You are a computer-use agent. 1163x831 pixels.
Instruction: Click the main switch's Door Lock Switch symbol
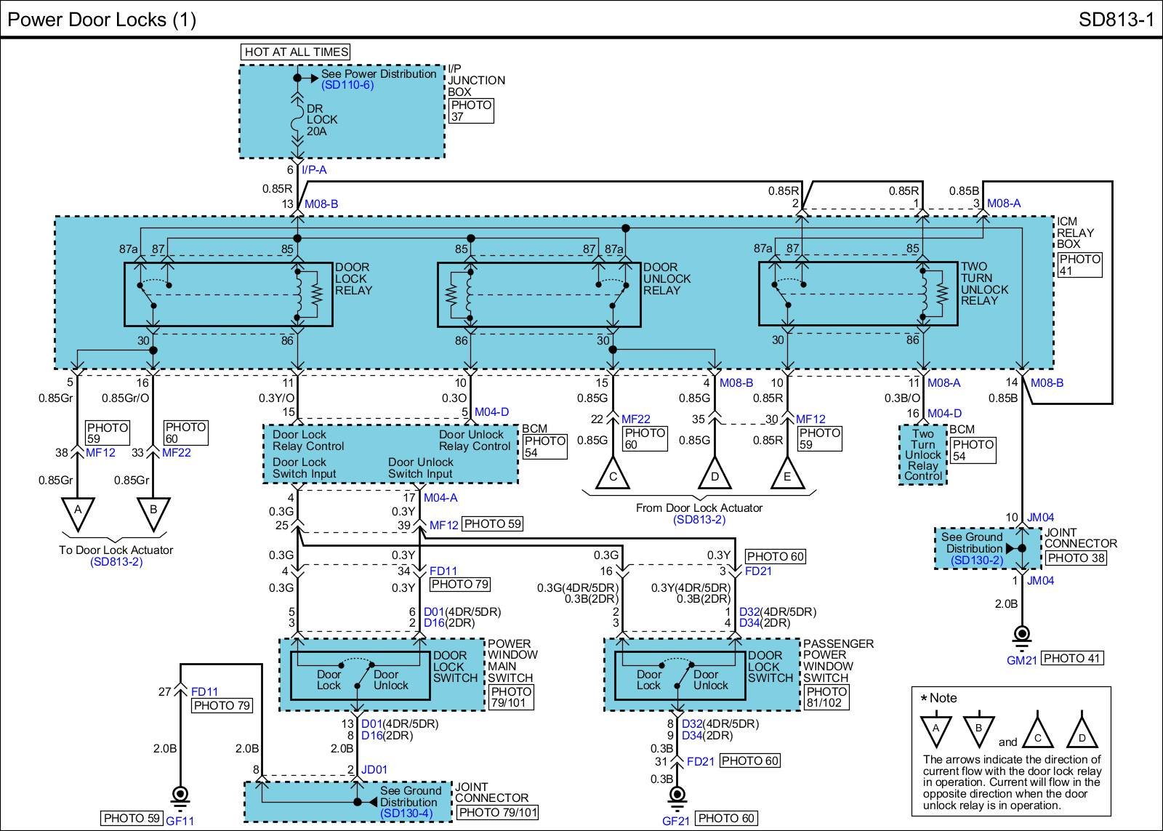360,675
